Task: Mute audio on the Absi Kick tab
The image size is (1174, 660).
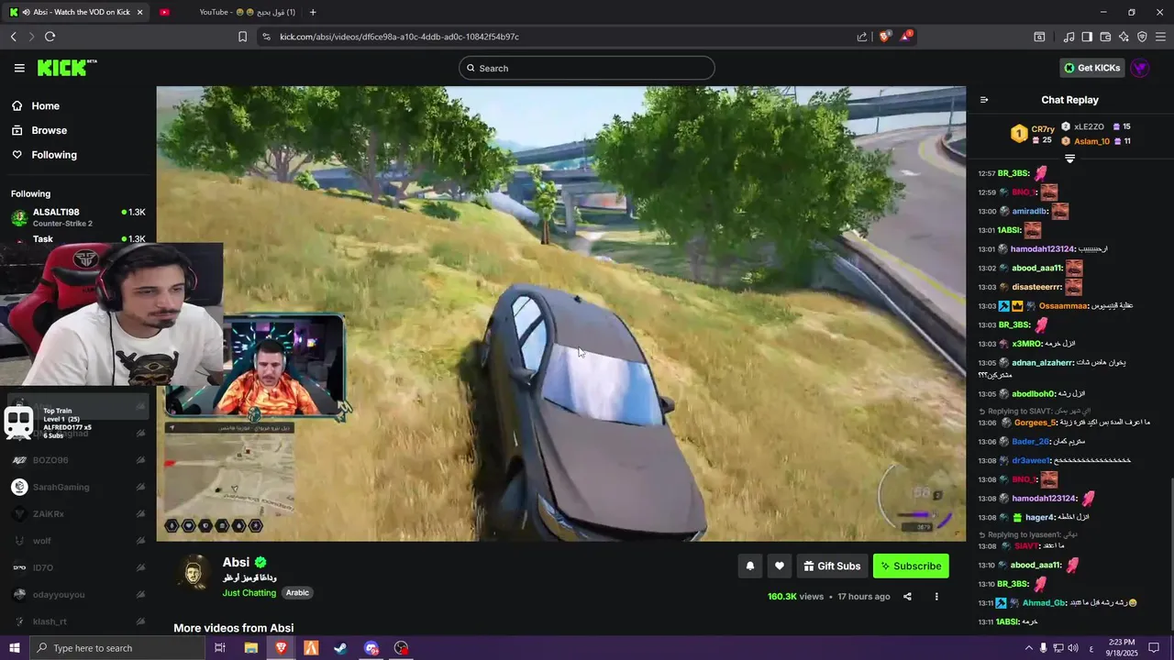Action: click(x=27, y=12)
